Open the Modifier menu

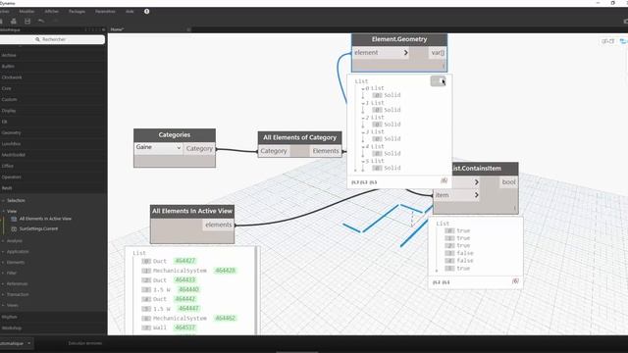click(x=26, y=12)
